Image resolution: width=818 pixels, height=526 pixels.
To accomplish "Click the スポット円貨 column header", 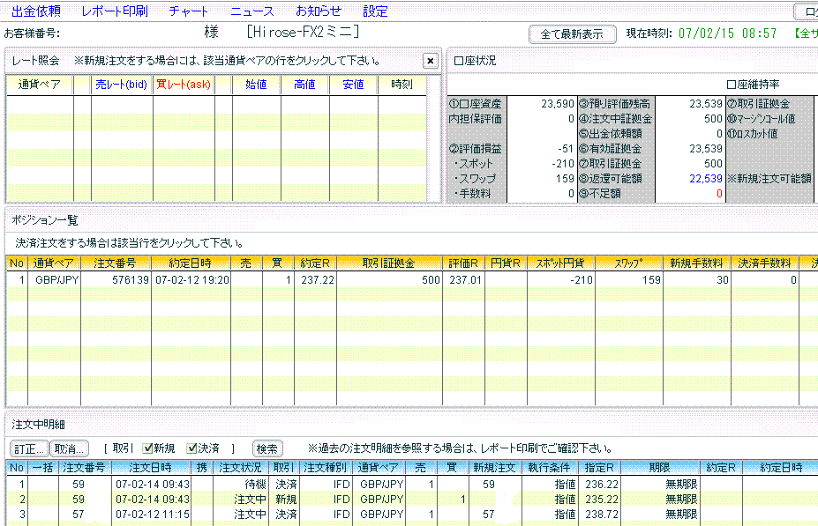I will (x=561, y=263).
